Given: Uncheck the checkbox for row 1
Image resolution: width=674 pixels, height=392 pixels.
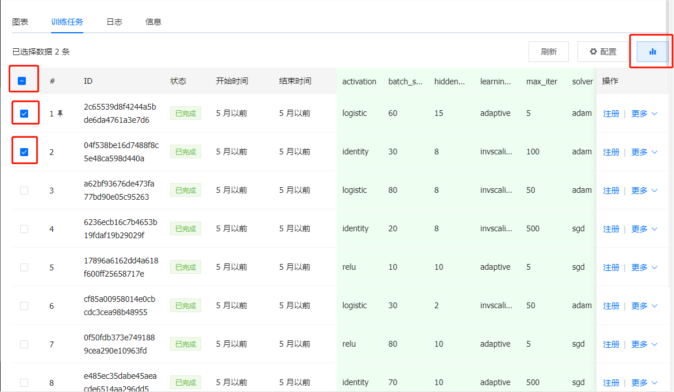Looking at the screenshot, I should point(24,113).
